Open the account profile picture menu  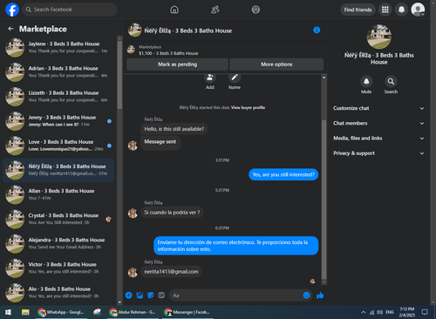click(x=418, y=10)
